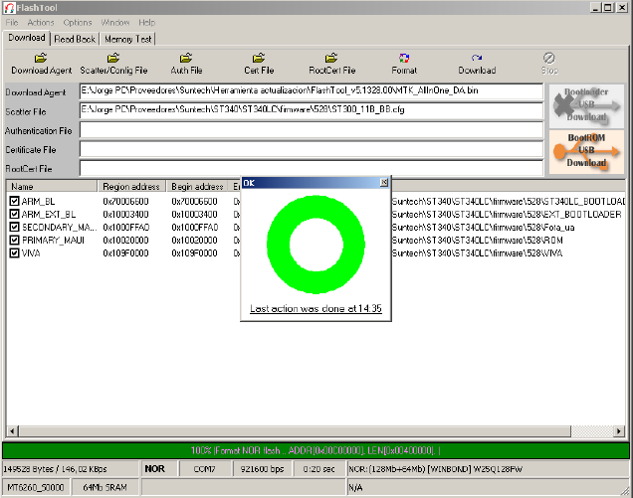
Task: Click the 0:20 sec status cell
Action: pos(318,469)
